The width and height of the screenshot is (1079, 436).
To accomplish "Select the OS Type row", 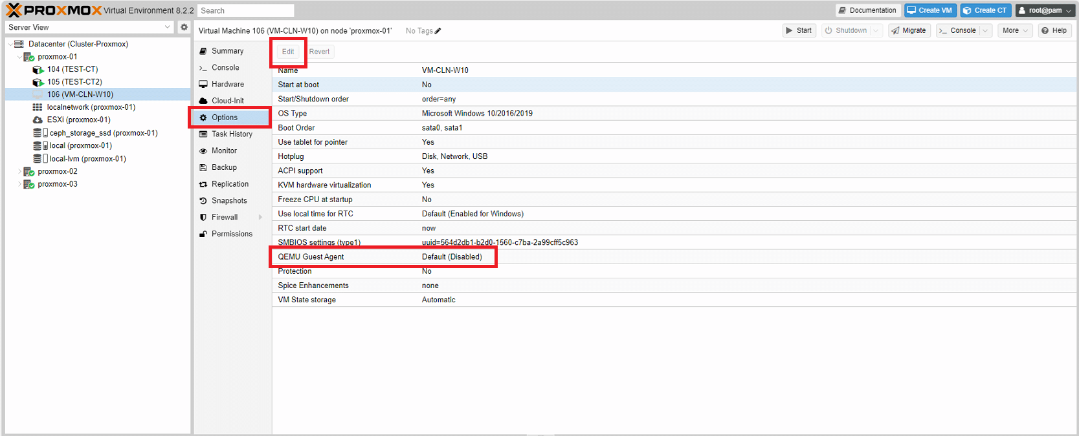I will point(675,114).
